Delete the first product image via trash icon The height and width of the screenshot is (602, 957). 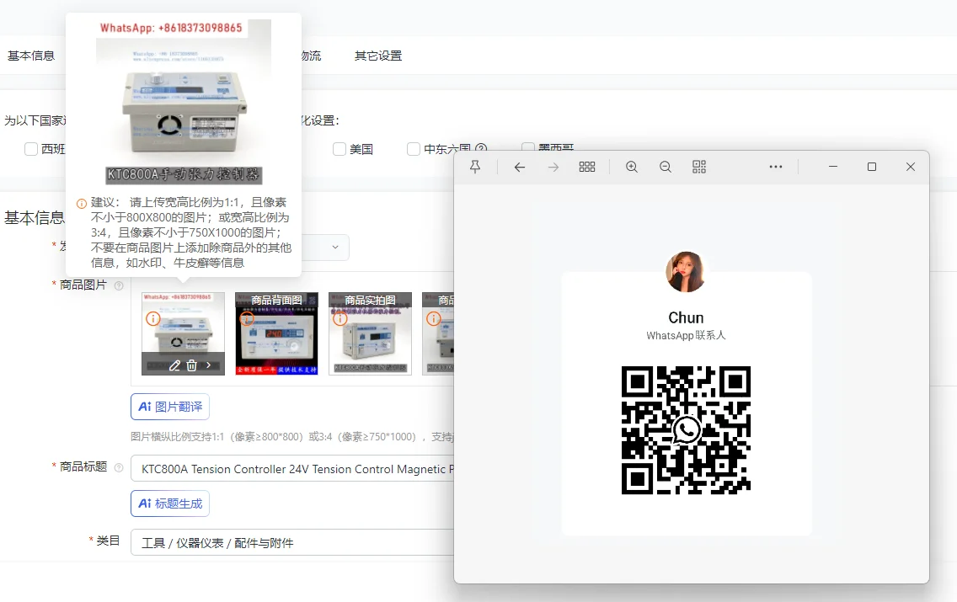point(192,365)
